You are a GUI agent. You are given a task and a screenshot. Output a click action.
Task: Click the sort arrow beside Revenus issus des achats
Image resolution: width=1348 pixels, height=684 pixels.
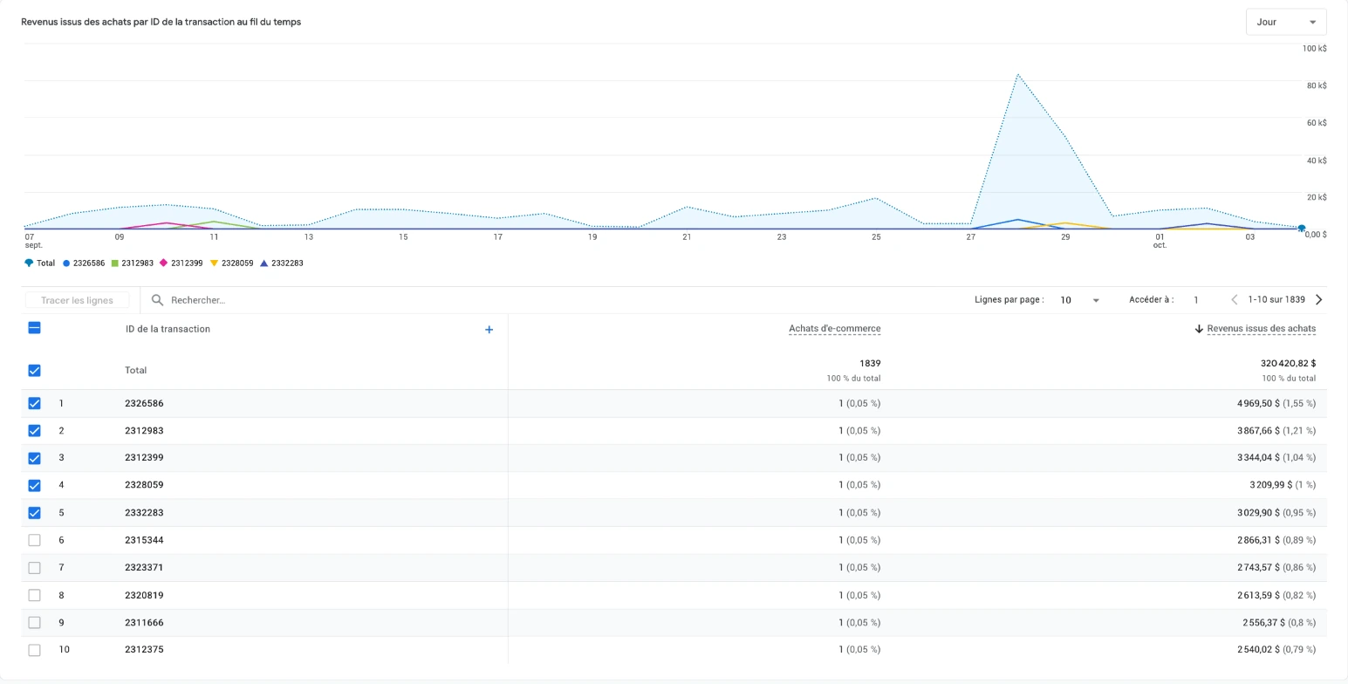1199,329
